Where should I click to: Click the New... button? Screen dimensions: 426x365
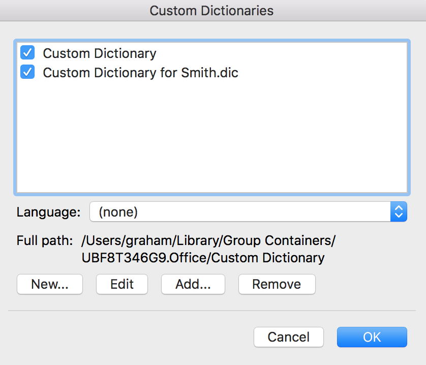click(x=50, y=284)
